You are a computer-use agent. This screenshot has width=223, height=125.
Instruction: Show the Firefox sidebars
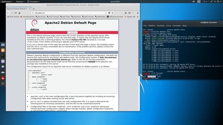tap(129, 13)
